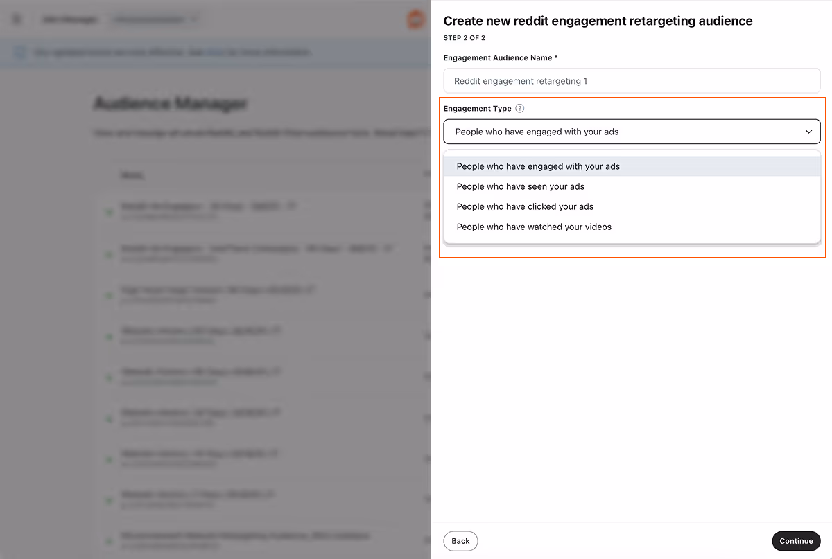Open the account selector dropdown in the top bar

pyautogui.click(x=154, y=19)
